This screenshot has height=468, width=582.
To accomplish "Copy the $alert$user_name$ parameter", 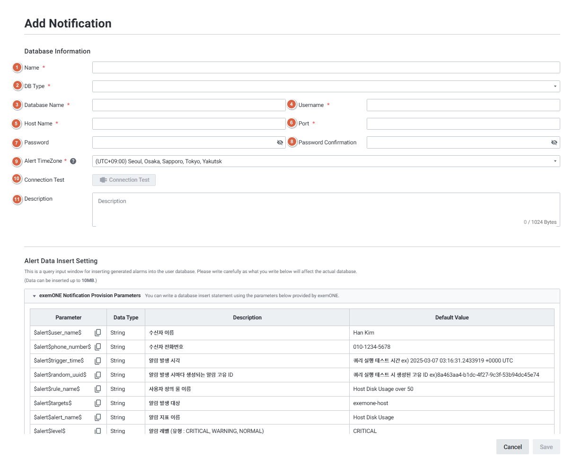I will click(x=98, y=333).
